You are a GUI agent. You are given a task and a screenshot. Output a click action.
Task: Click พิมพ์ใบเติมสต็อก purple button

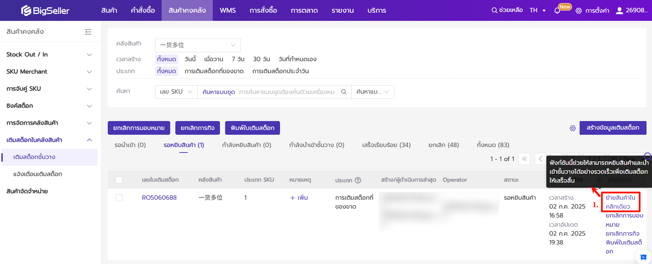[x=253, y=128]
